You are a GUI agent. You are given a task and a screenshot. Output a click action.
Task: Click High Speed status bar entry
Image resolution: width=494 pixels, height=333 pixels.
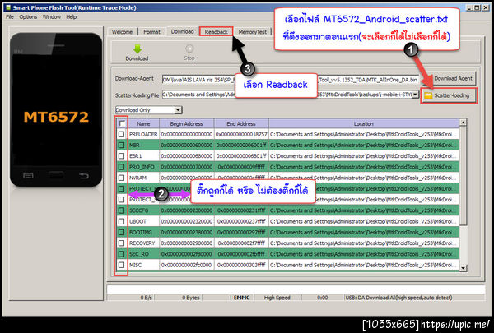click(277, 298)
